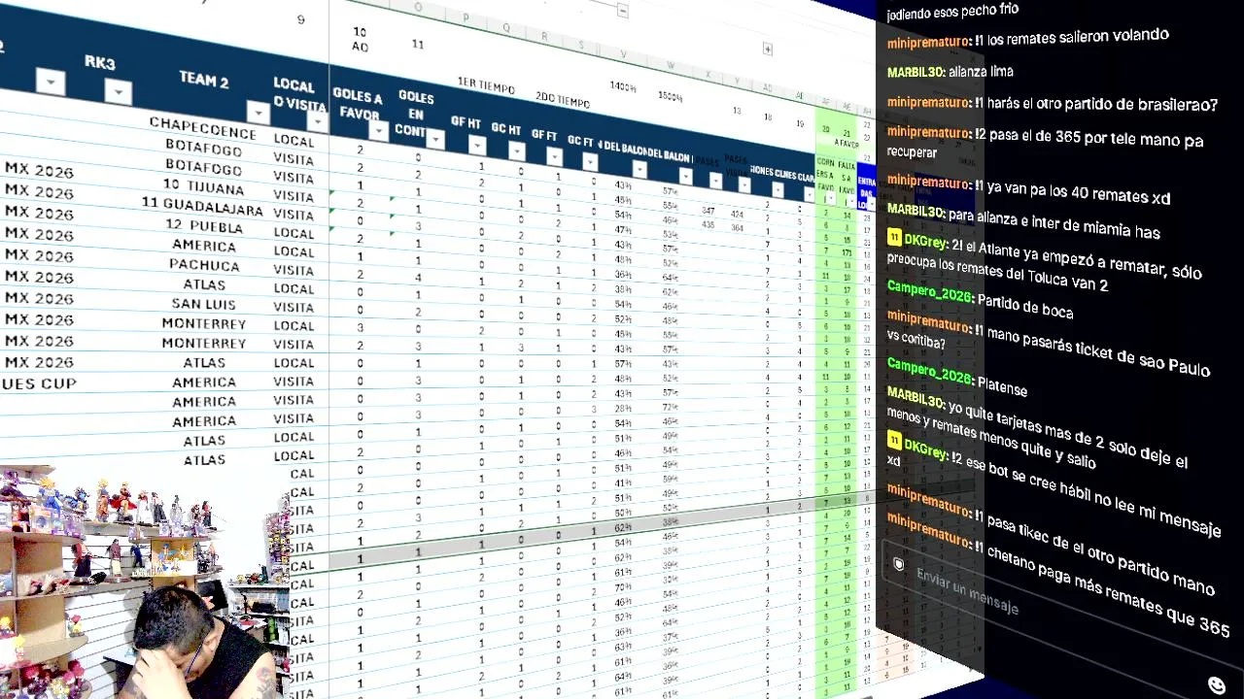Select the PACHUCA team cell

[204, 264]
